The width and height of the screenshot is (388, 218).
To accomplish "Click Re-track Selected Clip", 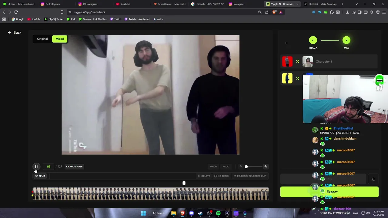I will 249,176.
